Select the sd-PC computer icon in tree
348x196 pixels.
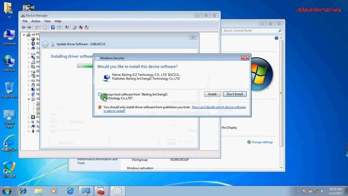28,34
